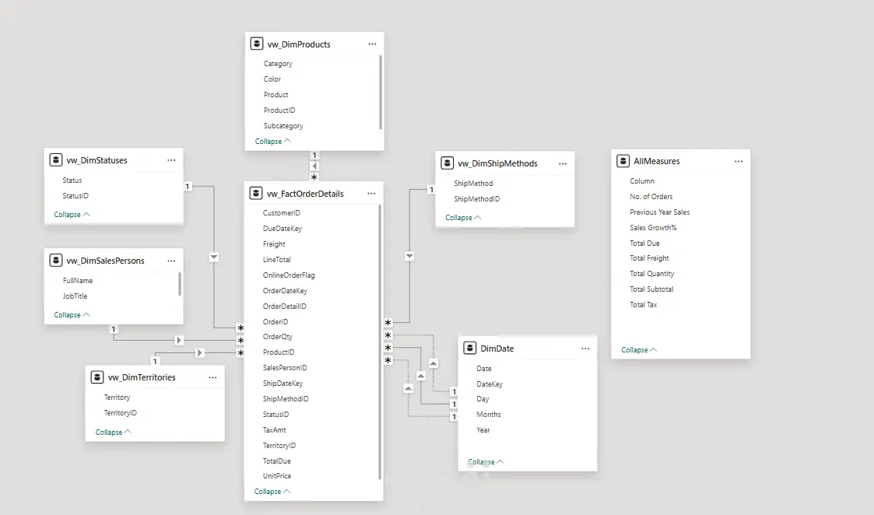Select the OrderDateKey field
The height and width of the screenshot is (515, 874).
tap(285, 290)
